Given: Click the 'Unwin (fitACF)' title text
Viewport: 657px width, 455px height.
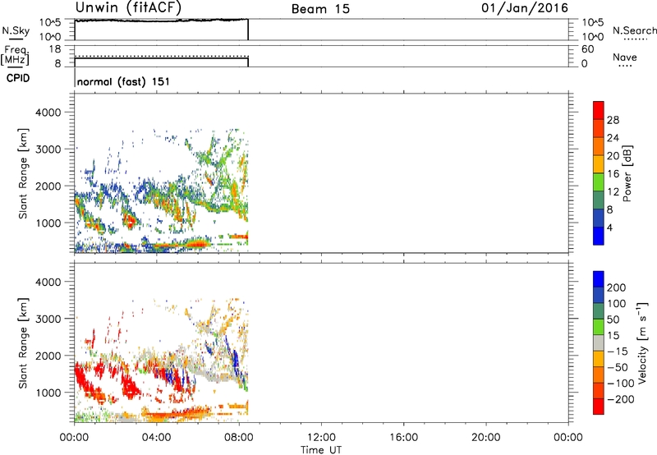Looking at the screenshot, I should tap(128, 7).
